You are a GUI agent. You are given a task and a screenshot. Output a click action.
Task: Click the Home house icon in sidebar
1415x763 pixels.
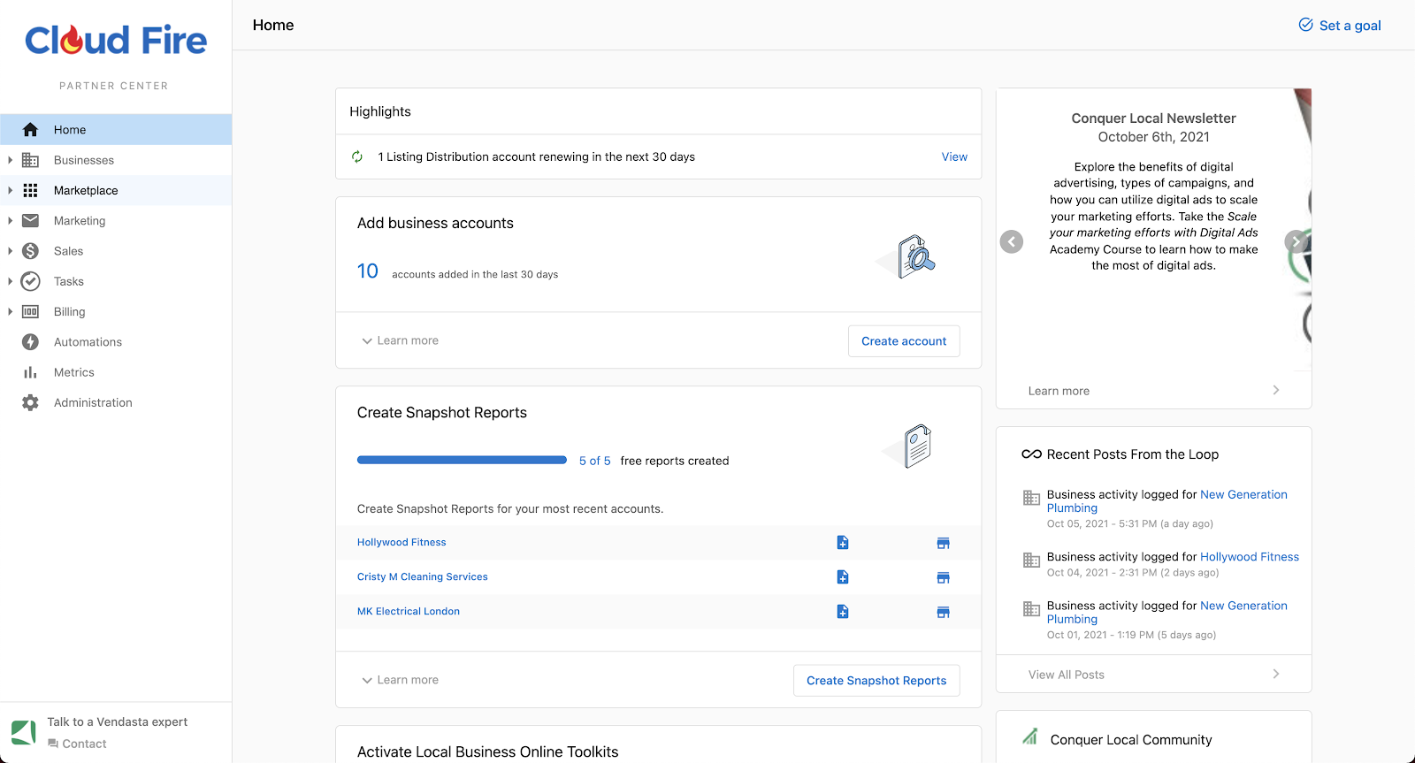click(x=30, y=130)
